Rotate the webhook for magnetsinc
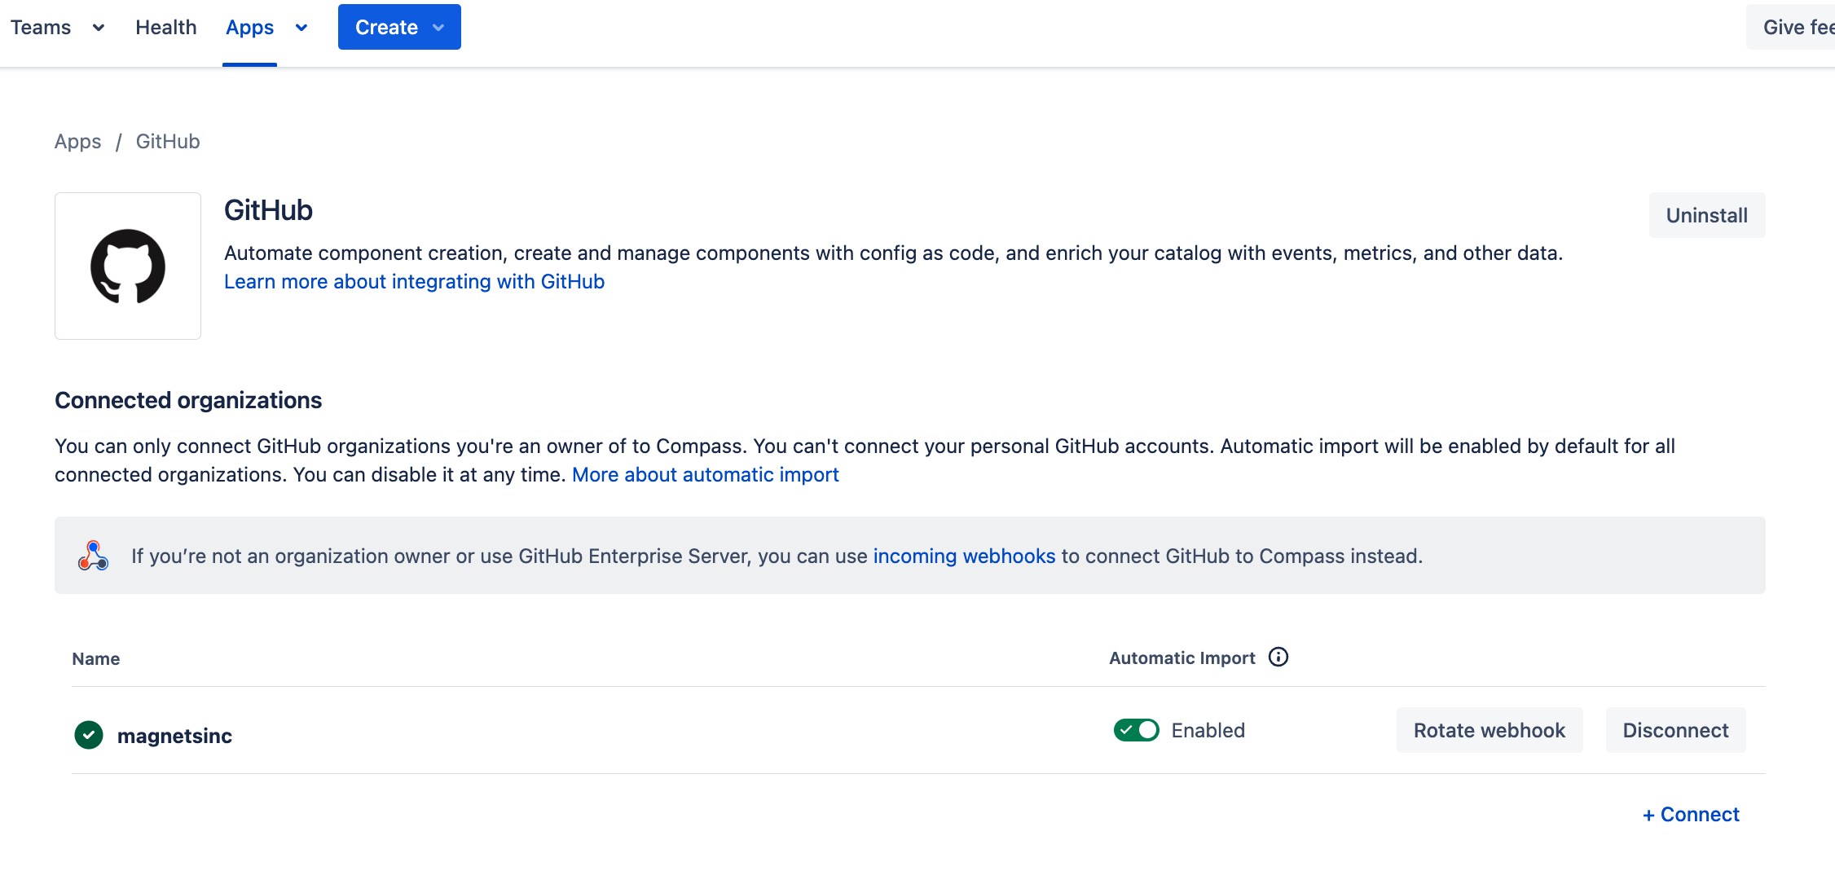The width and height of the screenshot is (1835, 893). point(1489,730)
